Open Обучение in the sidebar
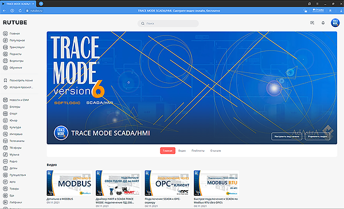Screen dimensions: 344x209 [13, 68]
